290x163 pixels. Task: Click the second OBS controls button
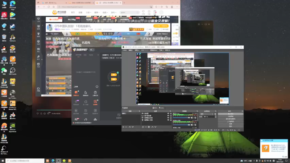[x=231, y=116]
